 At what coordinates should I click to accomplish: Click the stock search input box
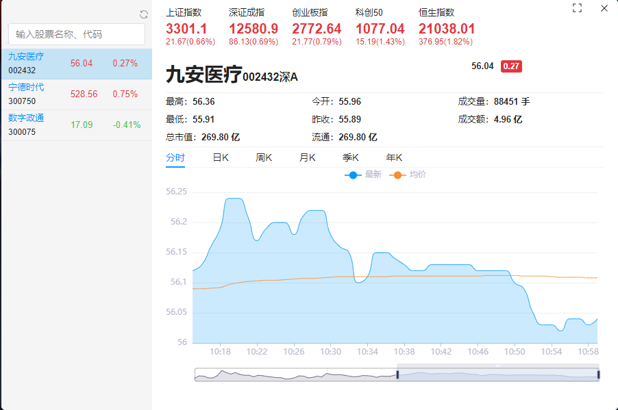[77, 34]
